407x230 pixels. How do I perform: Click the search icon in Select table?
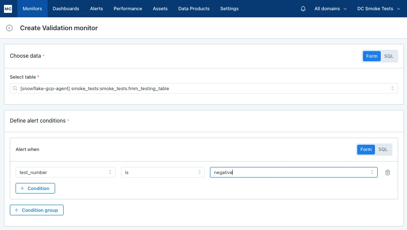tap(15, 88)
